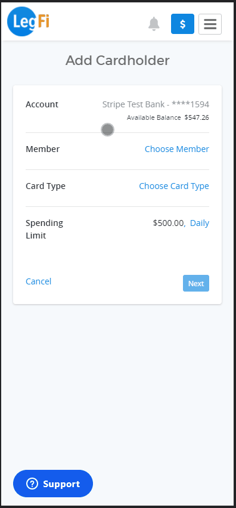Open the Choose Card Type selector
Screen dimensions: 236x508
[x=174, y=186]
